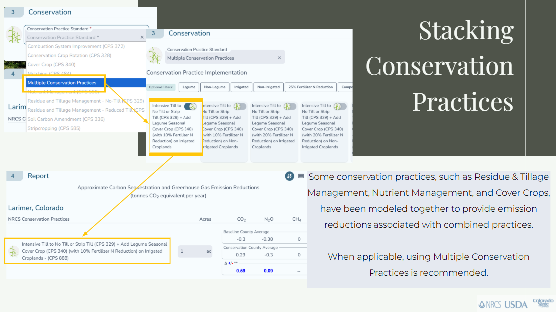Select Conservation Crop Rotation (CPS 328)
Screen dimensions: 556x312
(x=69, y=55)
